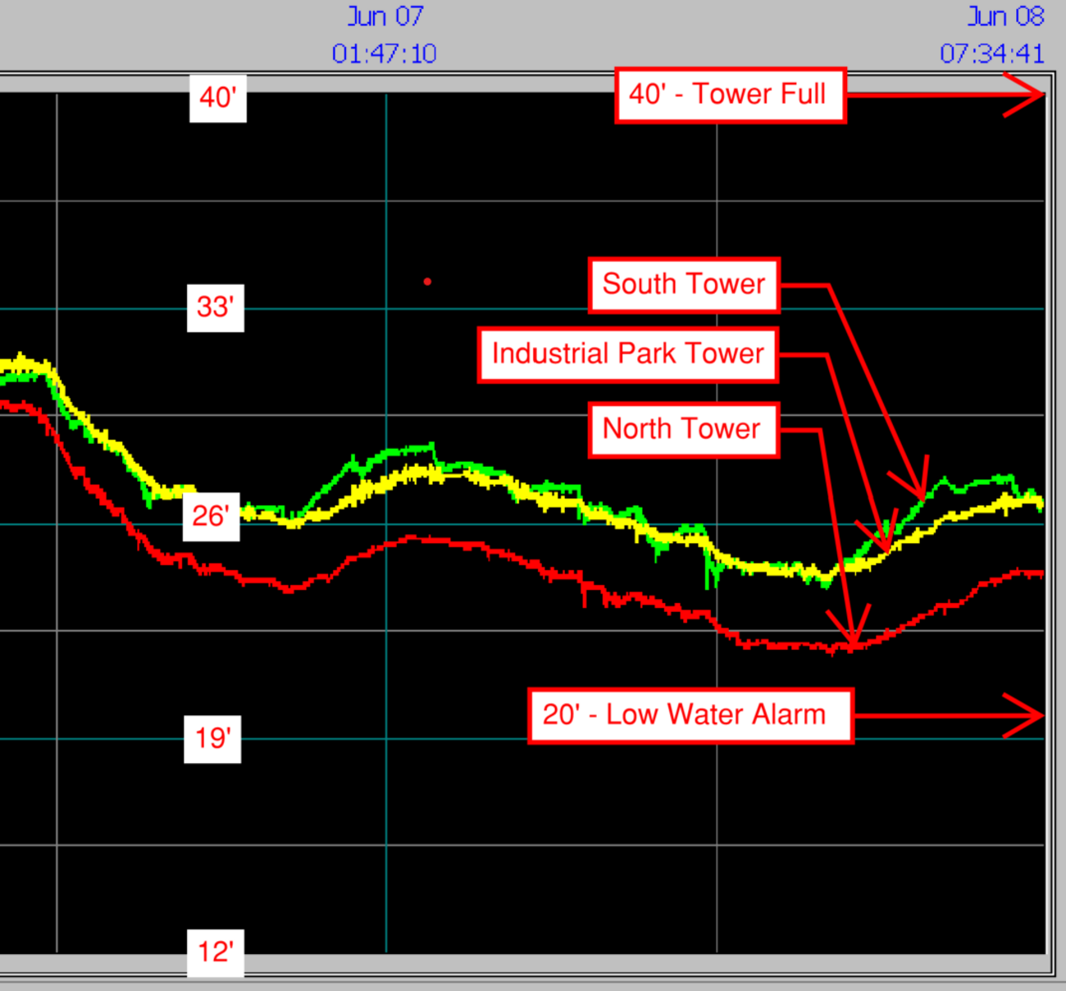Click the Jun 08 07:34:41 timestamp
Screen dimensions: 1066x991
point(992,35)
